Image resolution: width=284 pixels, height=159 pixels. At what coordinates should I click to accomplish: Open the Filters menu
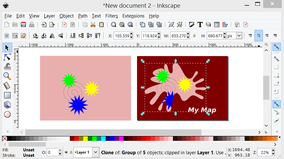(111, 16)
